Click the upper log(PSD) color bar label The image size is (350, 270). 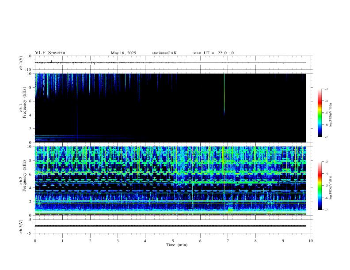pos(331,115)
